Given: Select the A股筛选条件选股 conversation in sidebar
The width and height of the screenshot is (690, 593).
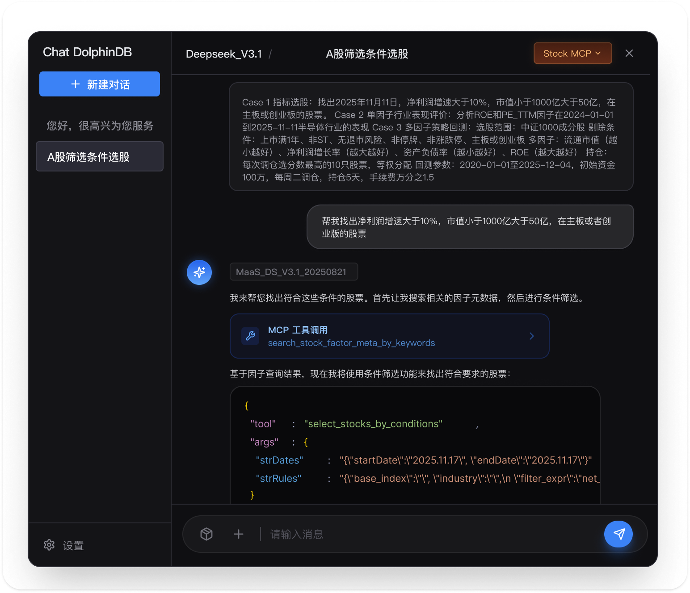Looking at the screenshot, I should [99, 156].
